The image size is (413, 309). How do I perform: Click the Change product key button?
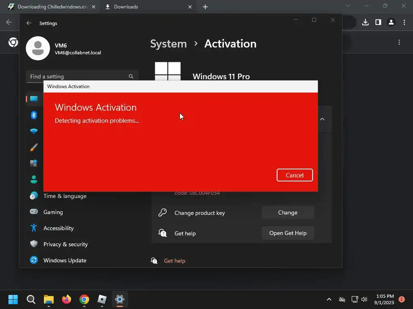point(288,212)
